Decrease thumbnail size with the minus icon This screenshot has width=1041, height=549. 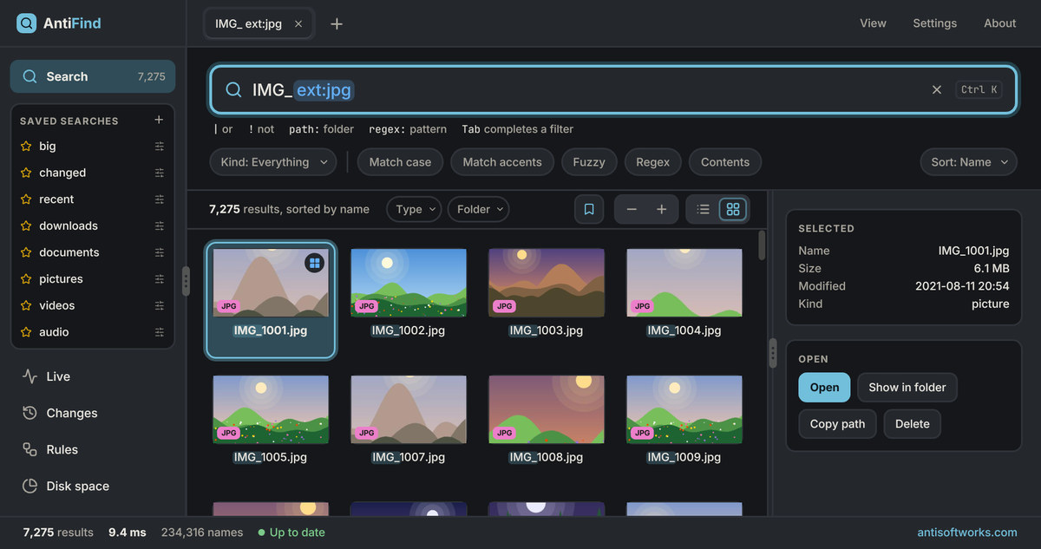coord(632,209)
